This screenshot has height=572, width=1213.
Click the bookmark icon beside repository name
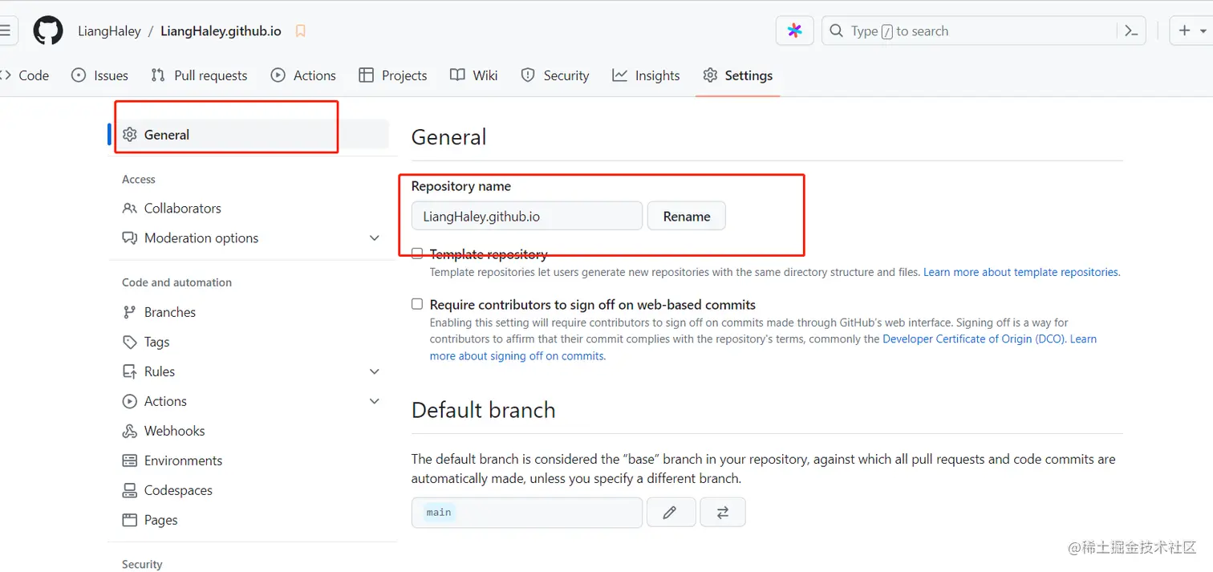(301, 31)
